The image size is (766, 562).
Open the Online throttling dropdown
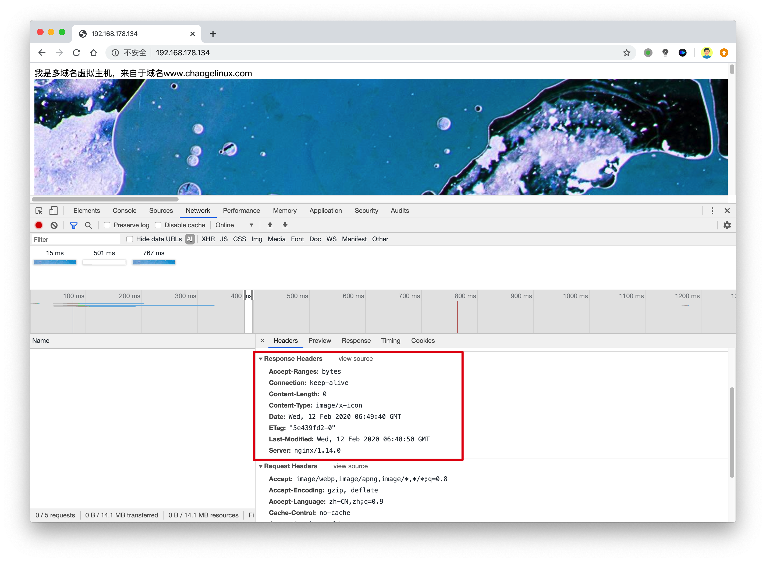pyautogui.click(x=234, y=225)
